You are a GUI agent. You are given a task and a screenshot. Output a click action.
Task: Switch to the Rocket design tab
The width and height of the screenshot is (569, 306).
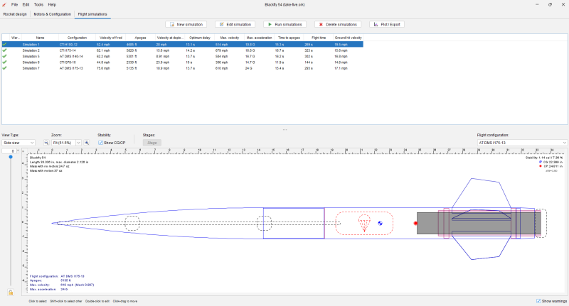pos(15,14)
